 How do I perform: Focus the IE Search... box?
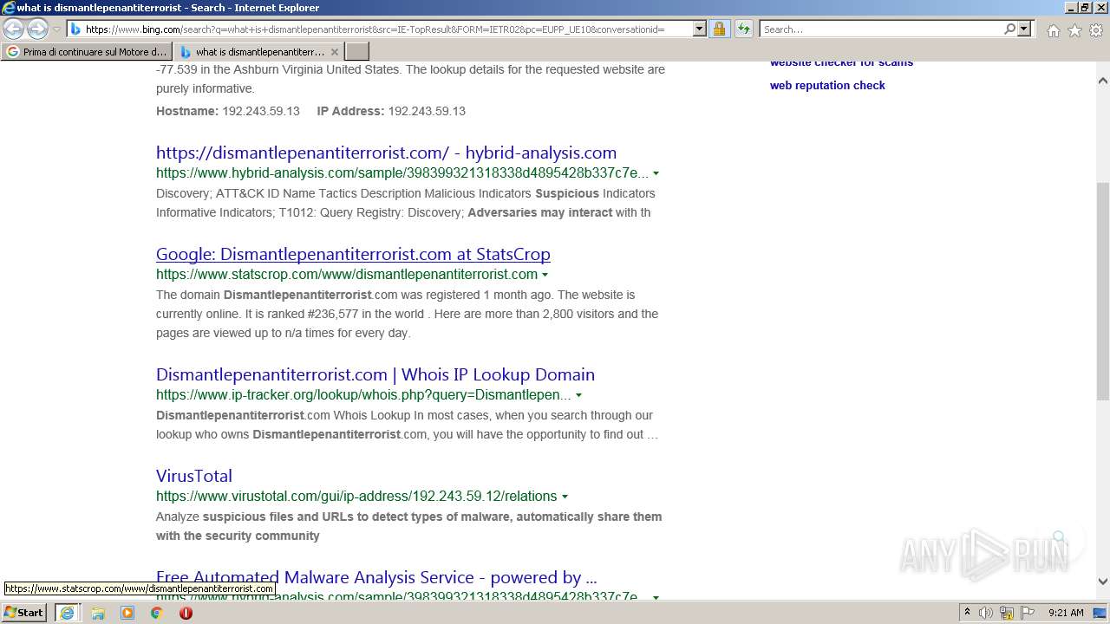coord(881,29)
